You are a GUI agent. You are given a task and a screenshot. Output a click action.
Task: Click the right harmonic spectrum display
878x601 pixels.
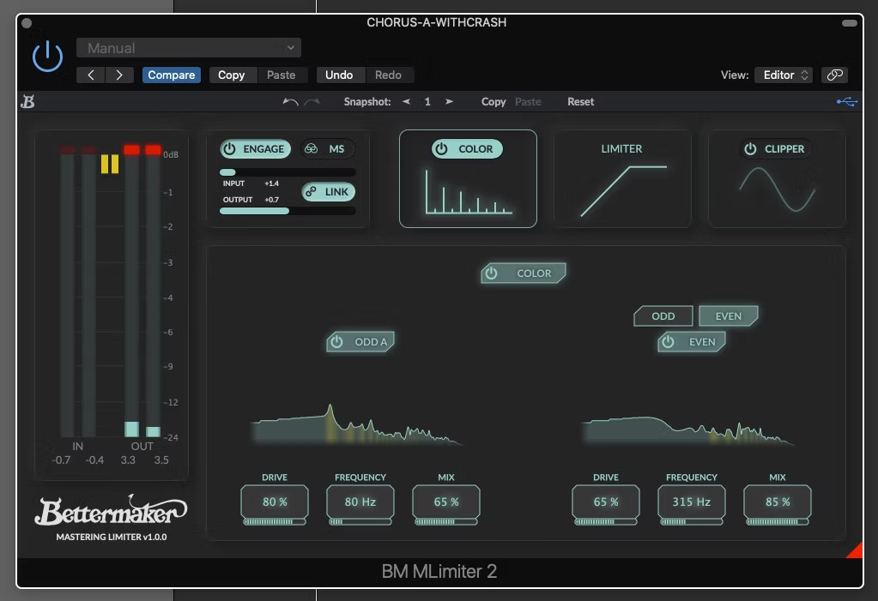[687, 430]
